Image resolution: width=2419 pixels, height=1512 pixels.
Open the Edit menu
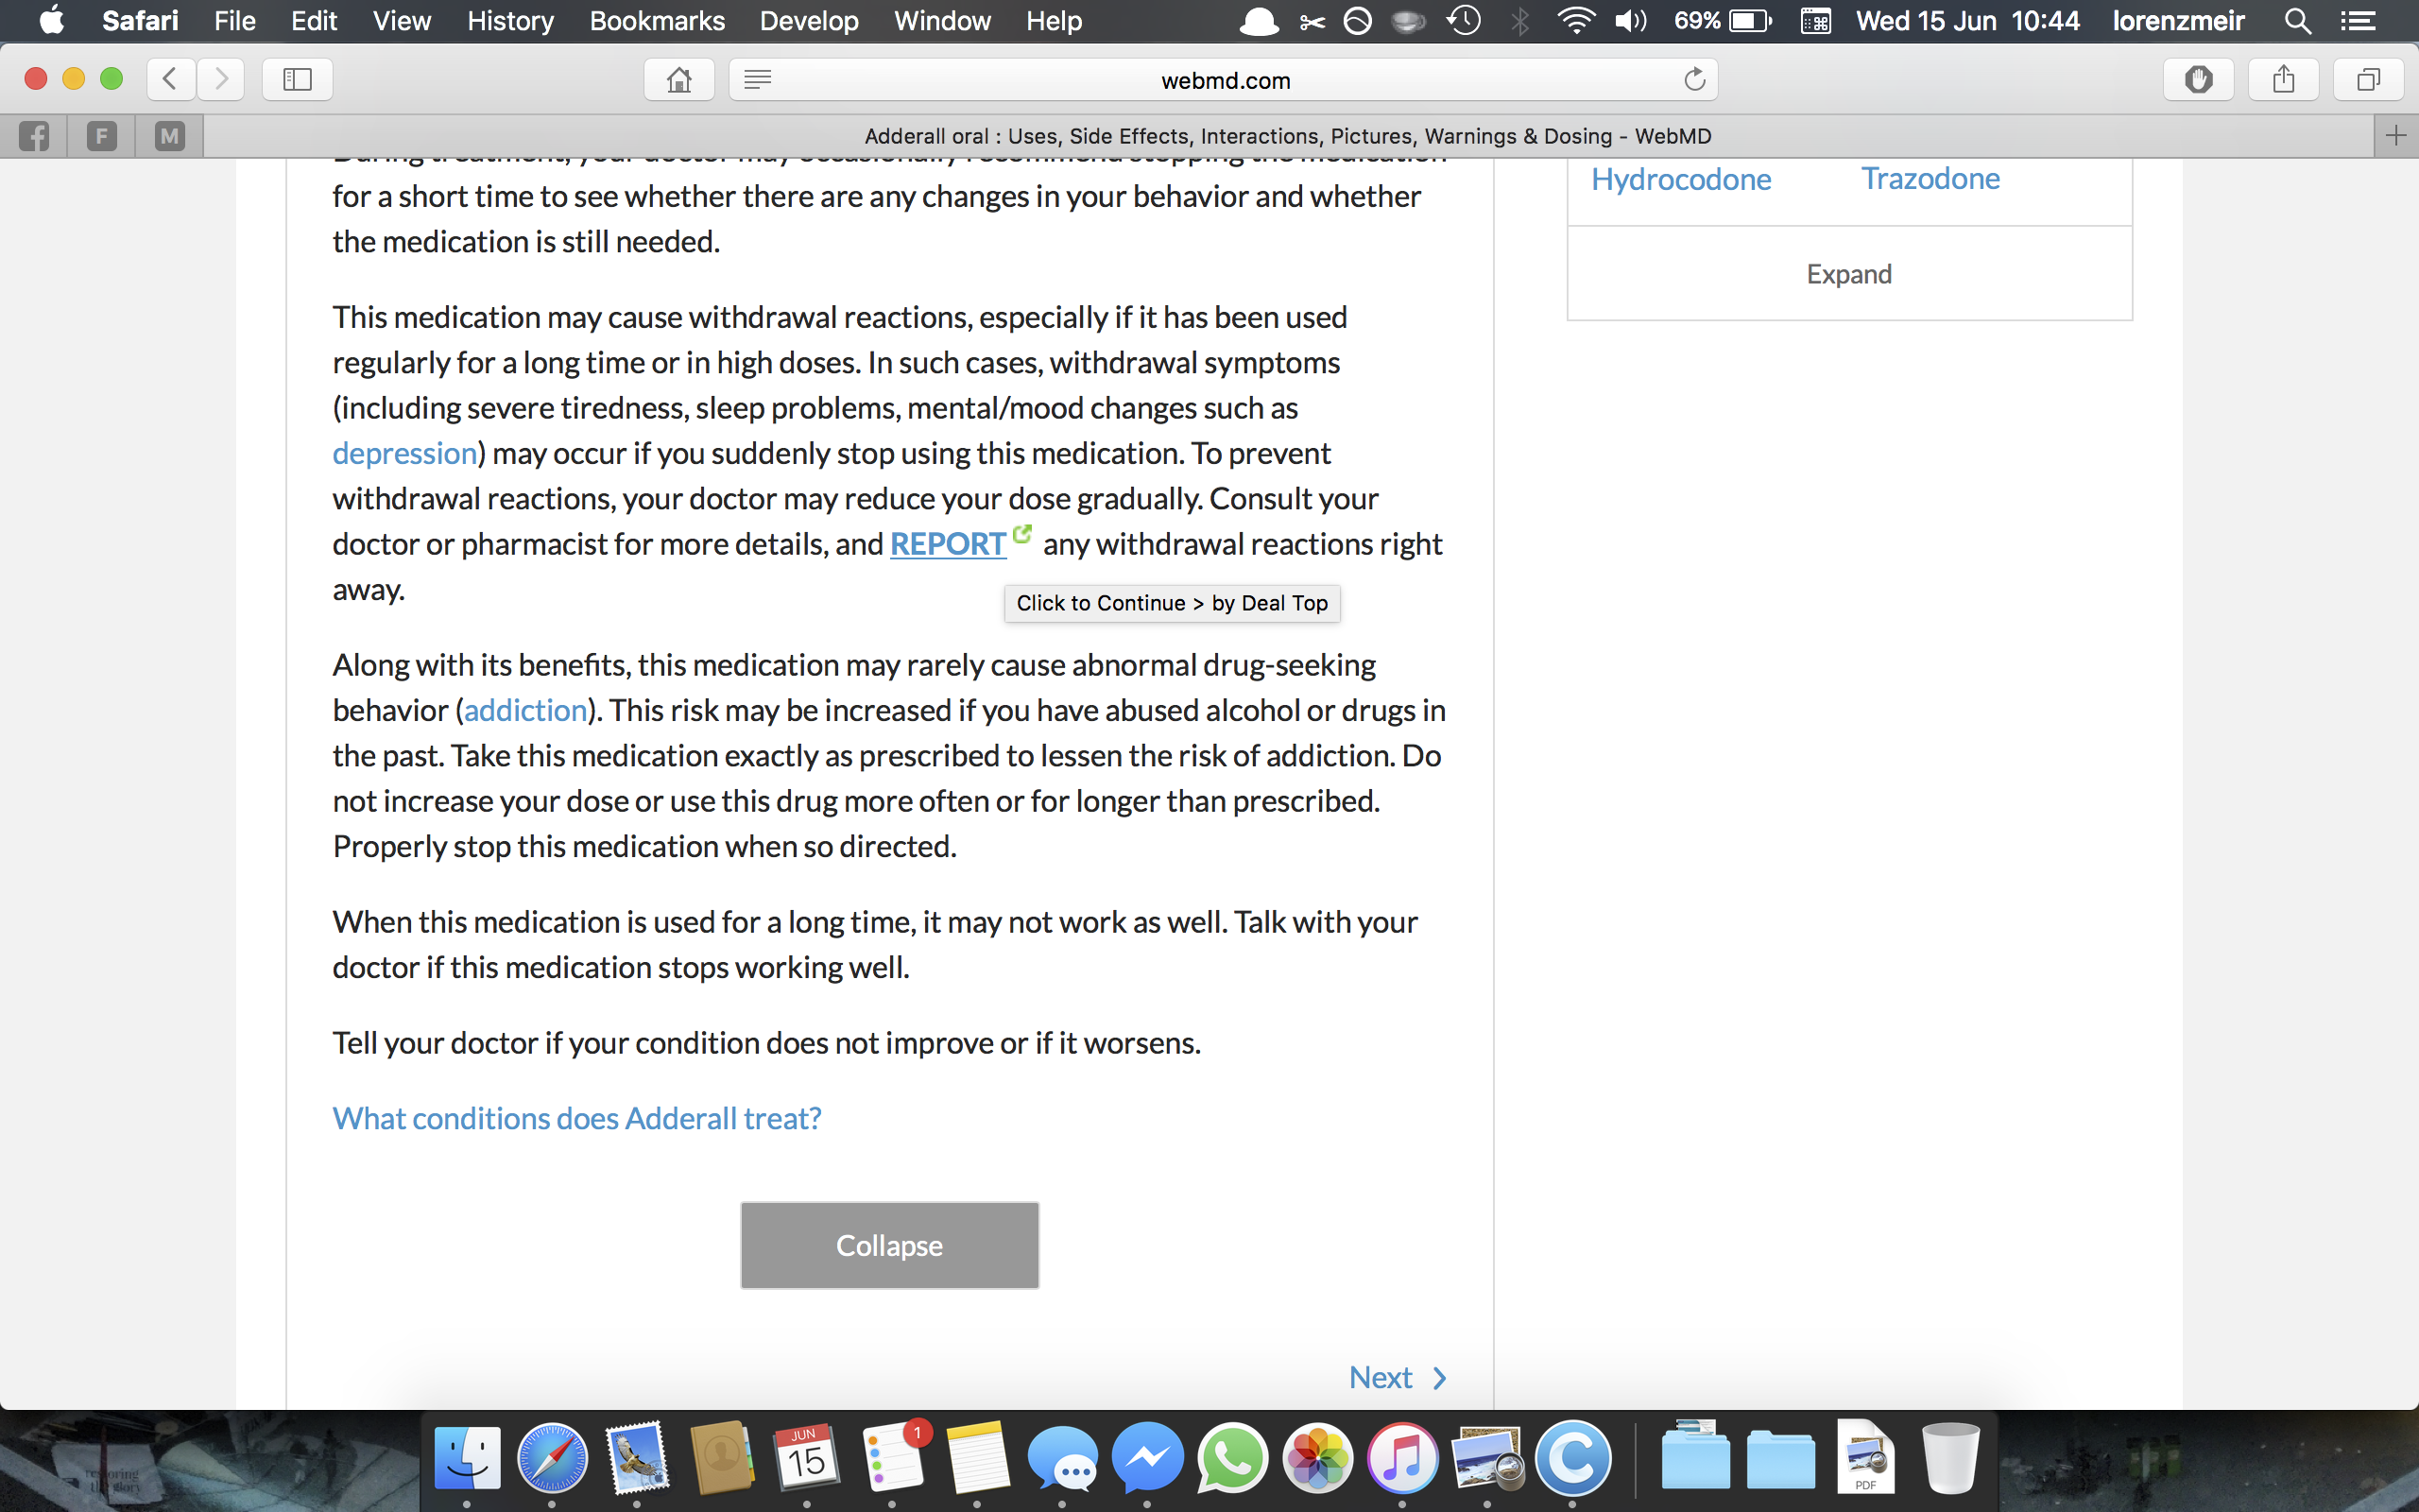(314, 21)
